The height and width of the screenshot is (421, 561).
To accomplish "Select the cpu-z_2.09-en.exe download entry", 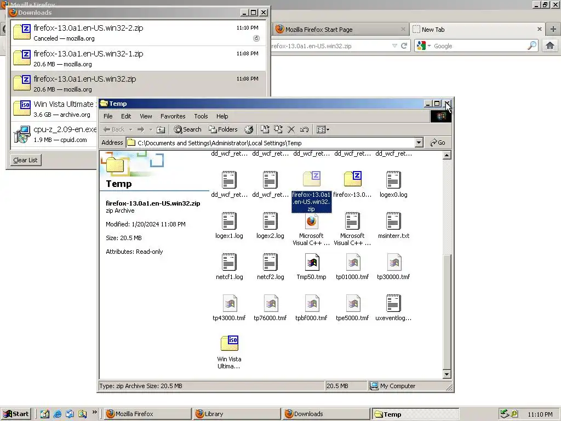I will click(x=54, y=134).
